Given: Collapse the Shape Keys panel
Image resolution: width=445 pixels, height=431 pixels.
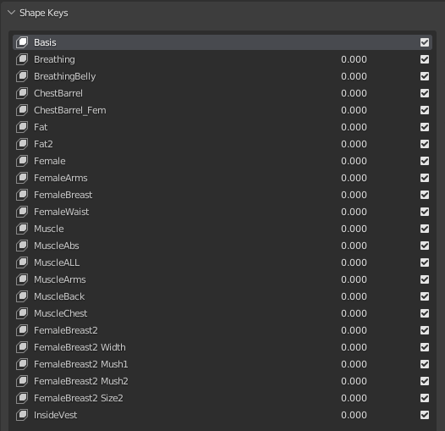Looking at the screenshot, I should click(11, 13).
